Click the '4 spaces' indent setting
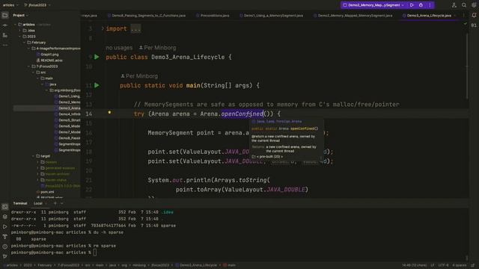The height and width of the screenshot is (269, 479). [x=459, y=265]
